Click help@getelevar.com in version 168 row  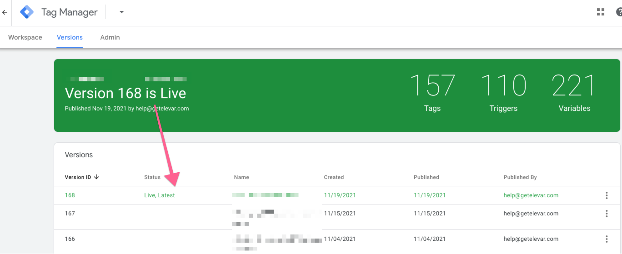click(x=531, y=195)
